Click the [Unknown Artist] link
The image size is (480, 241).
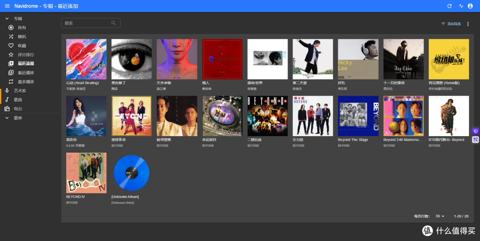[x=123, y=203]
